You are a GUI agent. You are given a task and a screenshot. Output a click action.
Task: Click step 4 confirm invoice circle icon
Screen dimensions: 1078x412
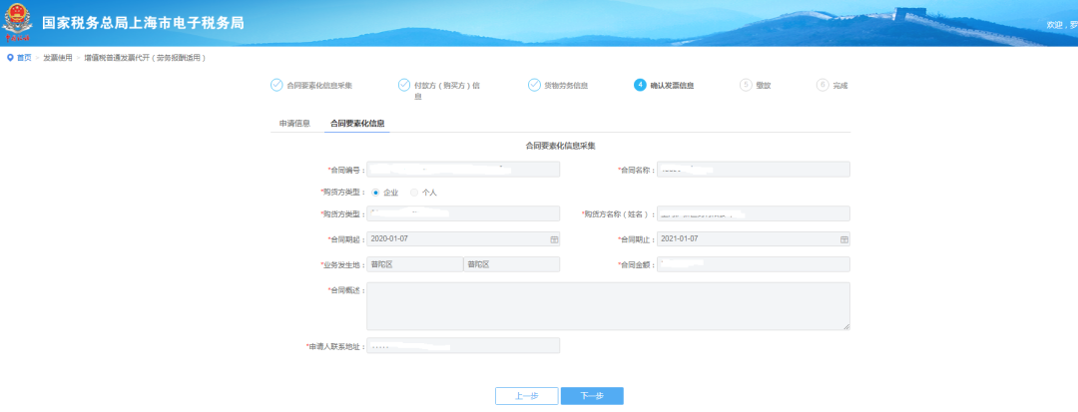click(x=640, y=85)
